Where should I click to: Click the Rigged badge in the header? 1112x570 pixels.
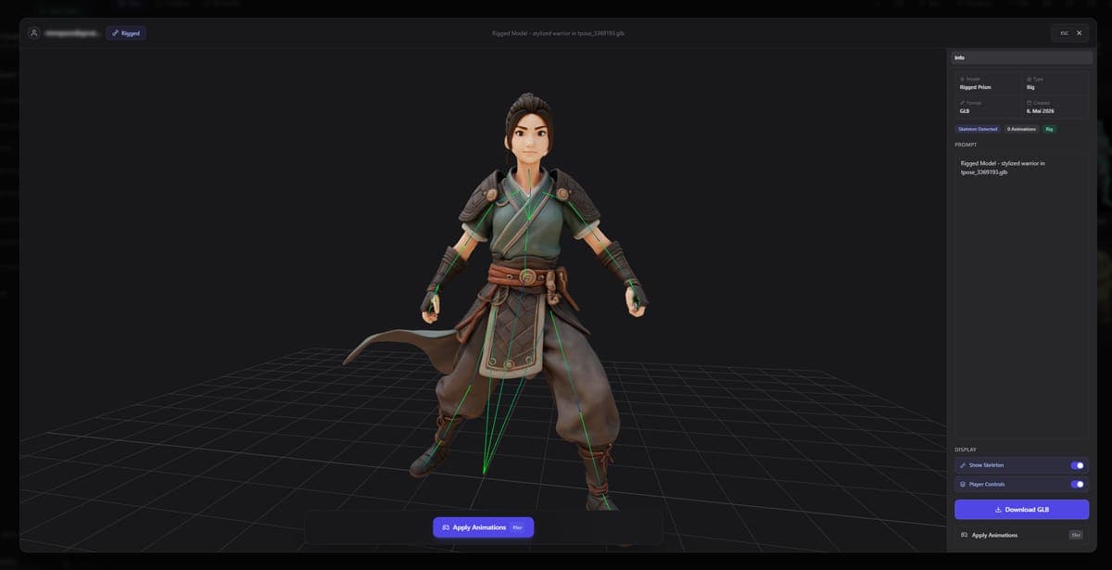coord(125,33)
